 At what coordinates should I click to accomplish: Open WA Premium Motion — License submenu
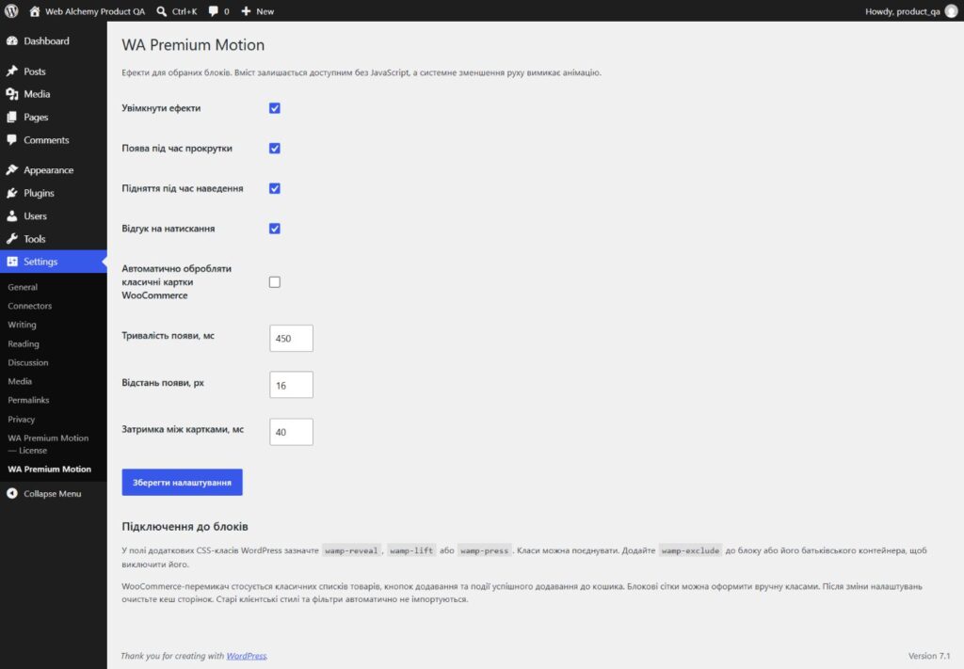tap(48, 444)
